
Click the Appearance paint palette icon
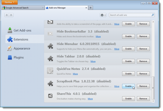(x=10, y=49)
